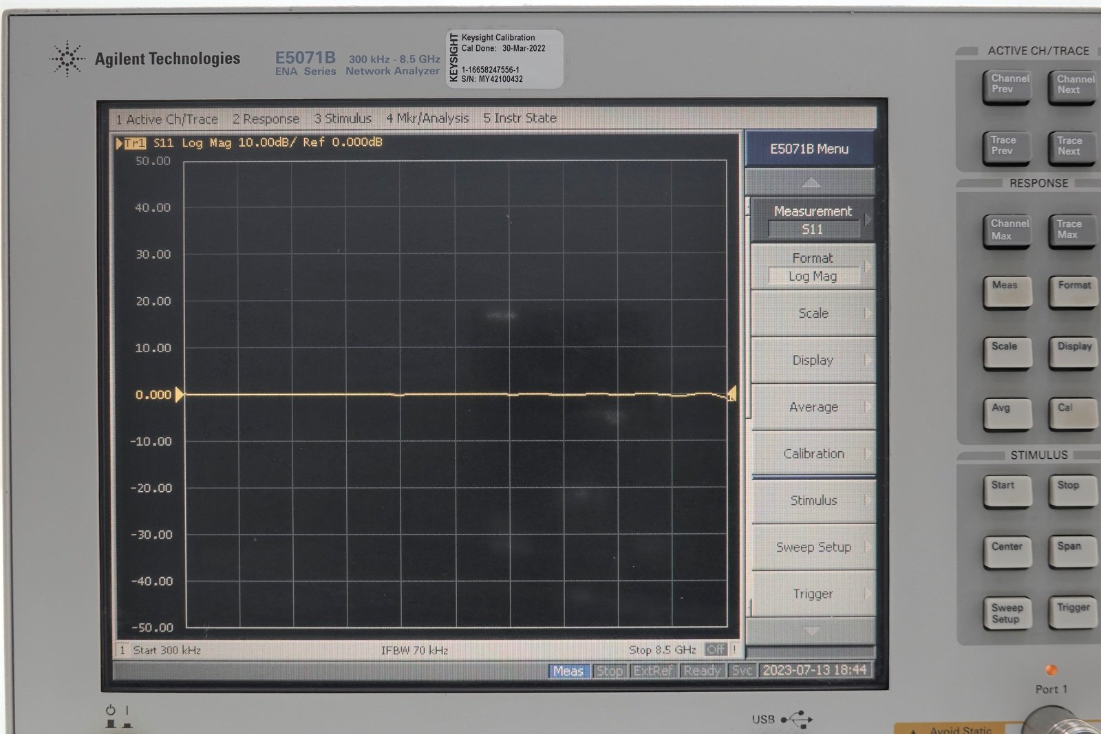Click the Trigger hardkey
The width and height of the screenshot is (1101, 734).
point(1073,613)
